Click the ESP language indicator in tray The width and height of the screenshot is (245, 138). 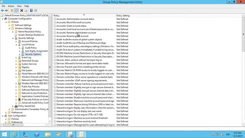(x=228, y=135)
